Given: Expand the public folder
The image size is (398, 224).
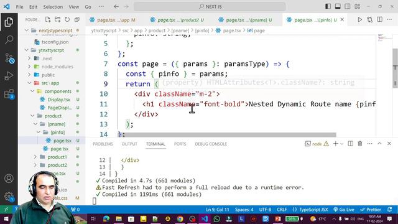Looking at the screenshot, I should click(29, 75).
